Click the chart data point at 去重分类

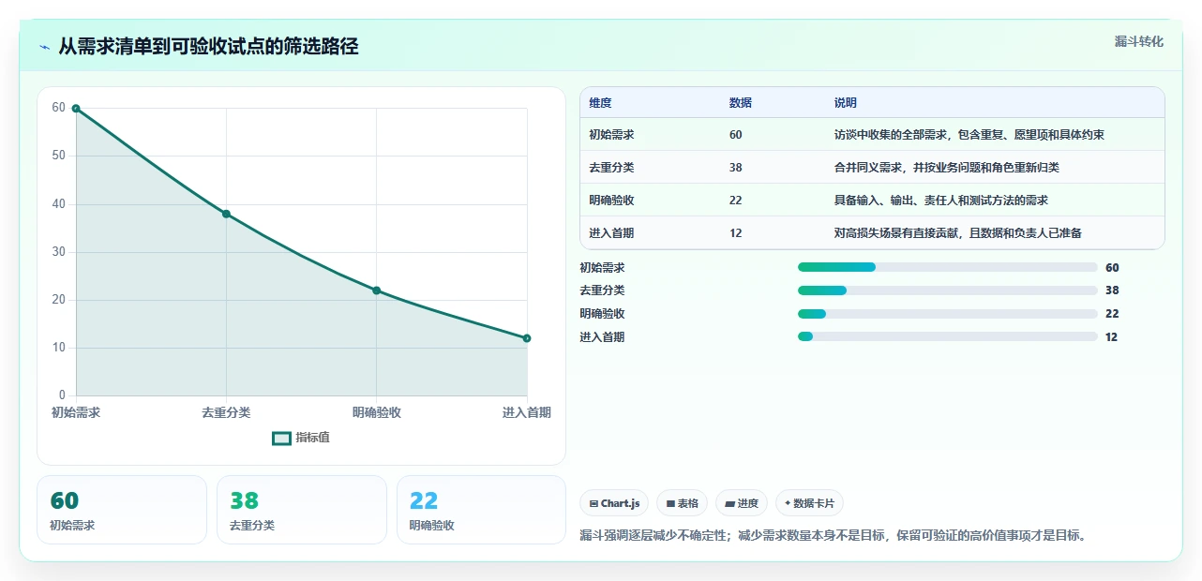(x=226, y=214)
